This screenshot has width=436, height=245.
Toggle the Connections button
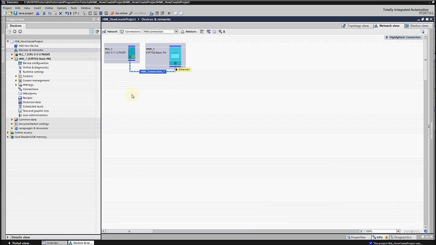click(x=130, y=32)
